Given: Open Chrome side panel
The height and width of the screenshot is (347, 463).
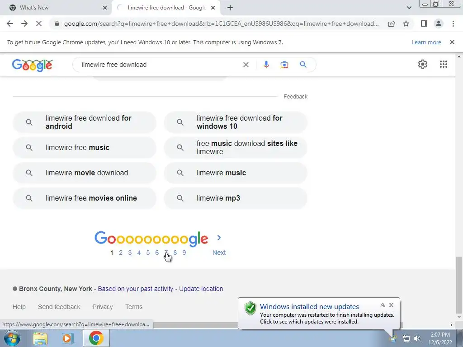Looking at the screenshot, I should [x=424, y=23].
